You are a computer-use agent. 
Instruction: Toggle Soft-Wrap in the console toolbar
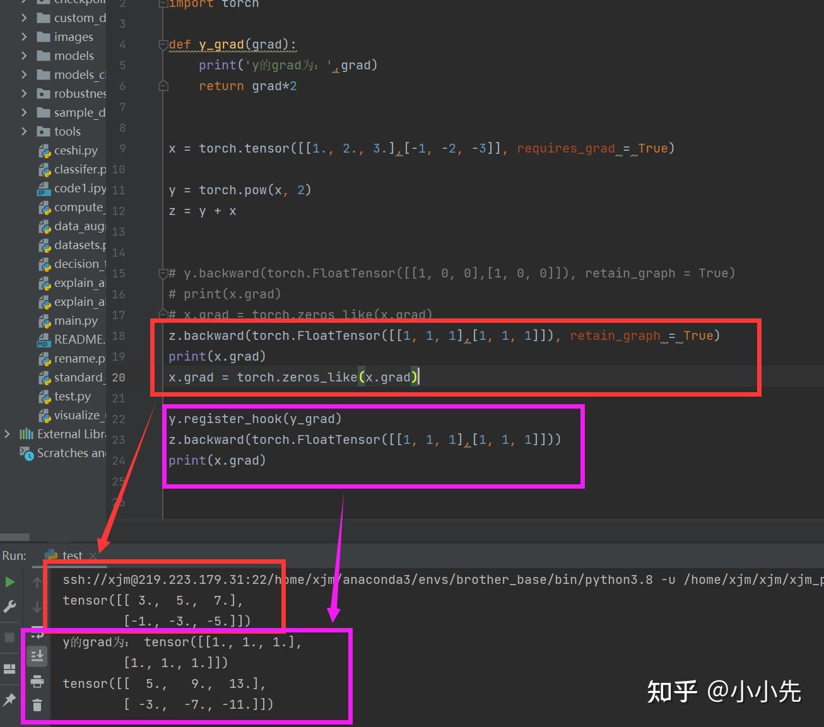click(x=37, y=634)
